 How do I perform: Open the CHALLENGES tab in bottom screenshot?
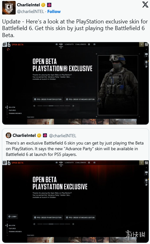(81, 163)
